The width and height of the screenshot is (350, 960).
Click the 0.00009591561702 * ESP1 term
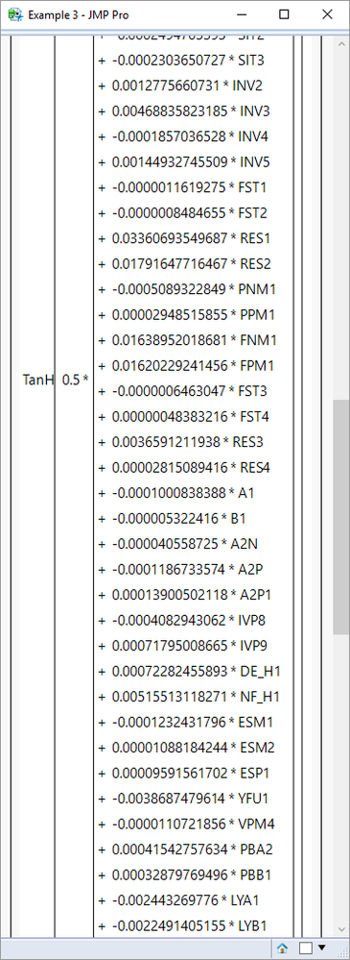(x=192, y=774)
